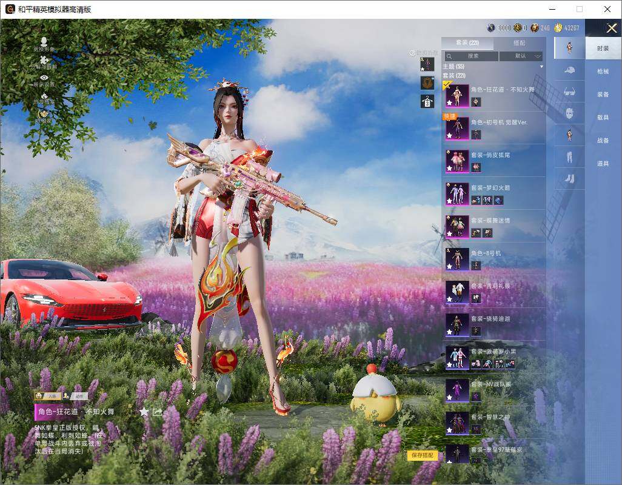
Task: Select outfit 套装-NV战队服
Action: coord(494,390)
